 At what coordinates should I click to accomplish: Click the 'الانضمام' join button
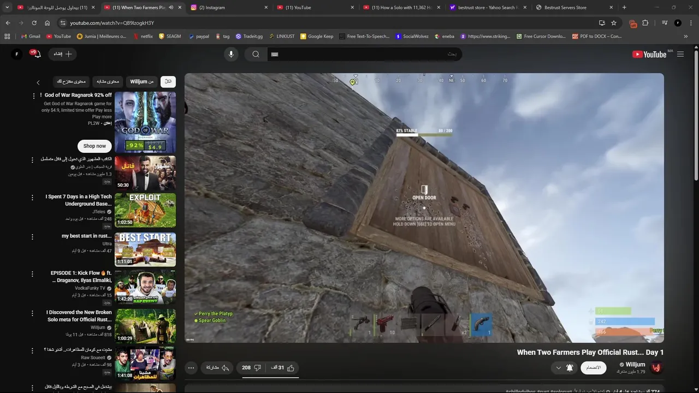click(593, 368)
